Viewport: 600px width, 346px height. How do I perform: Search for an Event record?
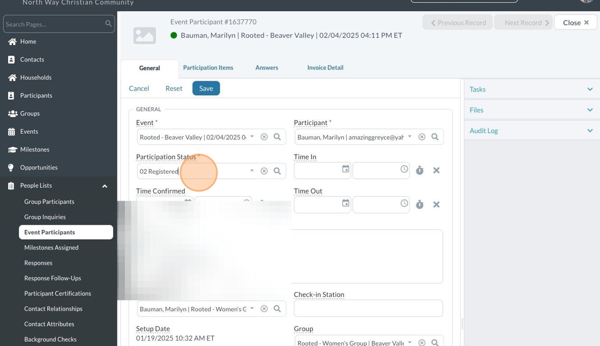click(x=277, y=137)
